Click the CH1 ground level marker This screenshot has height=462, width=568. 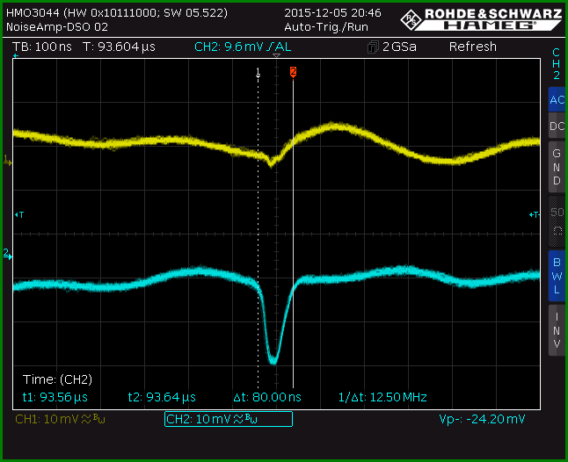[x=7, y=160]
